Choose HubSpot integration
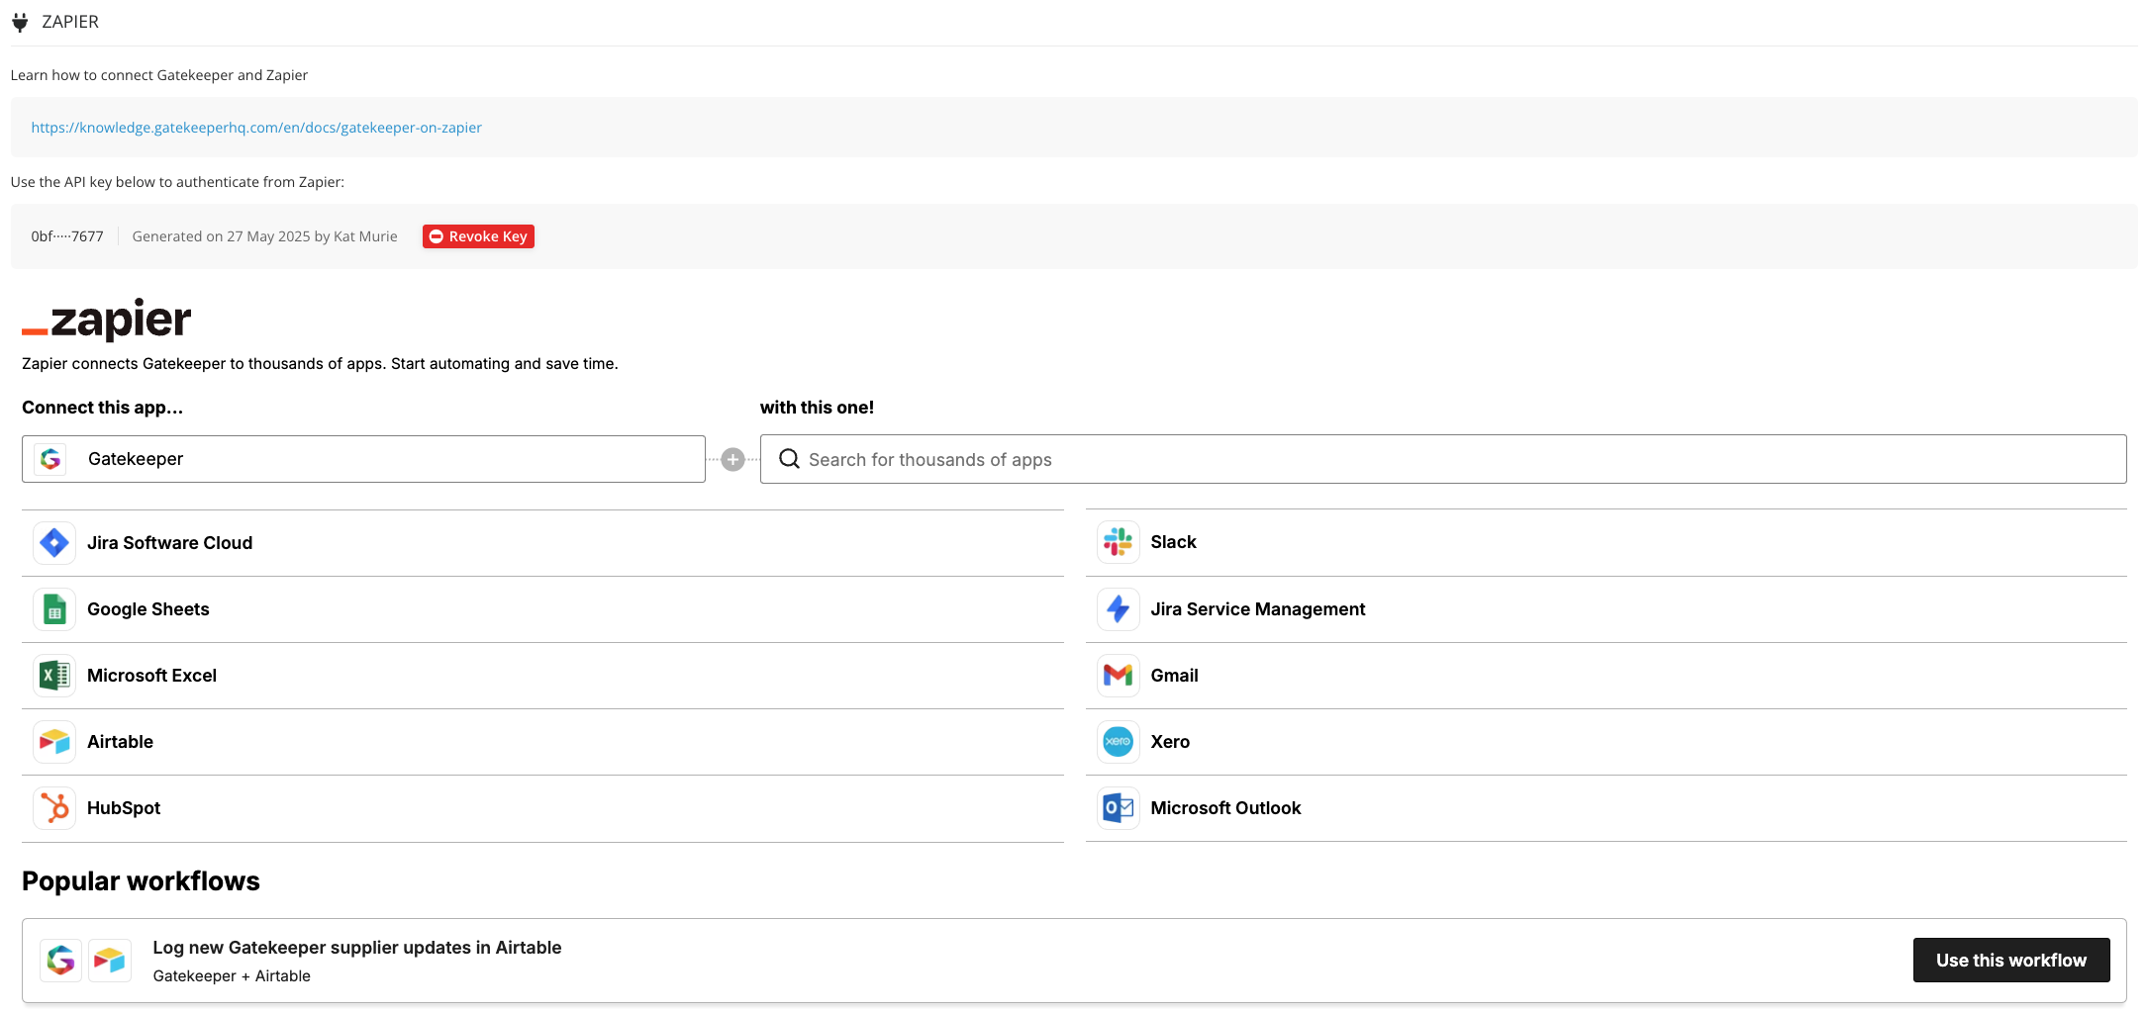The width and height of the screenshot is (2146, 1013). tap(542, 808)
